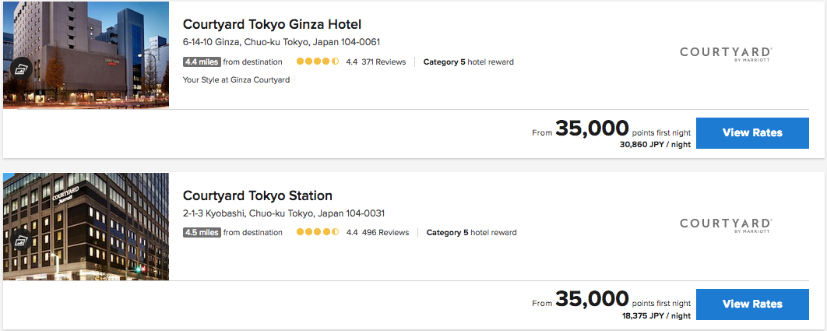The image size is (827, 331).
Task: Click Category 5 hotel reward for Ginza
Action: click(469, 62)
